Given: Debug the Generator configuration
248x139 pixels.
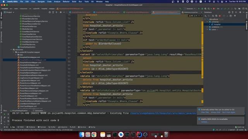Looking at the screenshot, I should pos(202,8).
